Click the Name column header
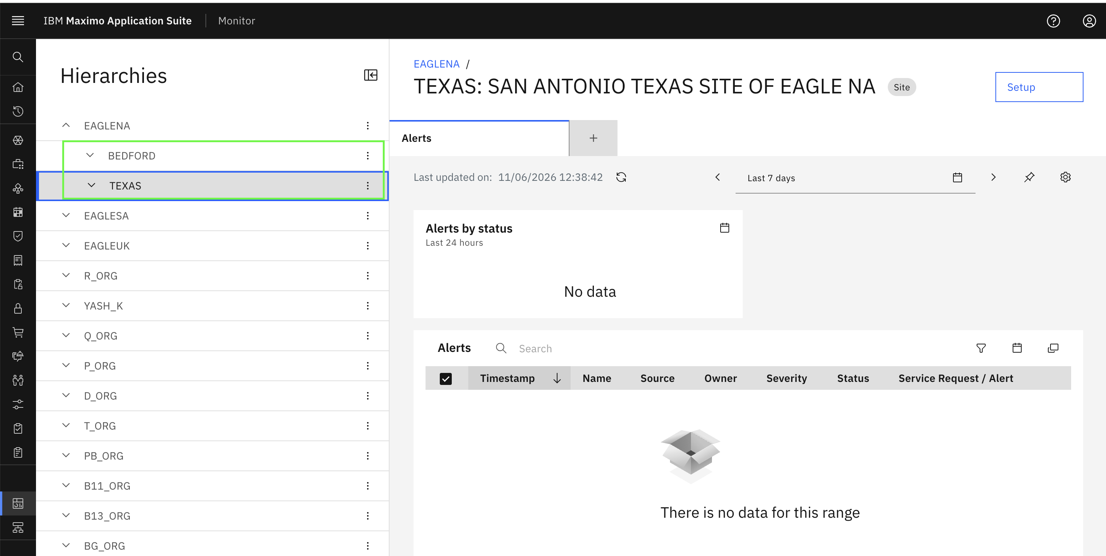The height and width of the screenshot is (556, 1106). [597, 379]
